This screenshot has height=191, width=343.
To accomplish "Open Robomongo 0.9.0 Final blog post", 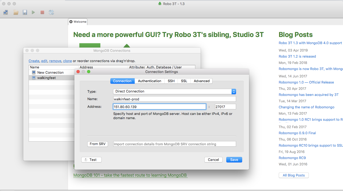I will (297, 133).
